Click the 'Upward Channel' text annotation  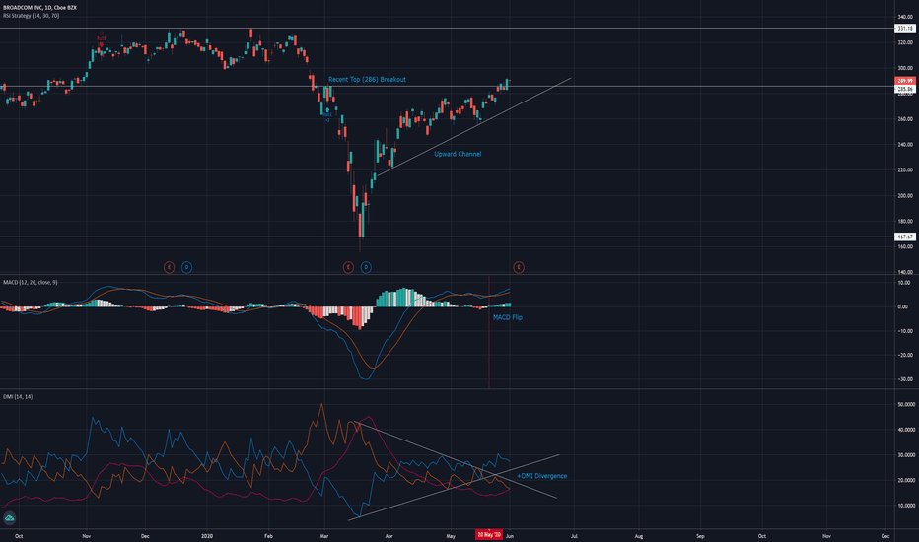point(458,154)
